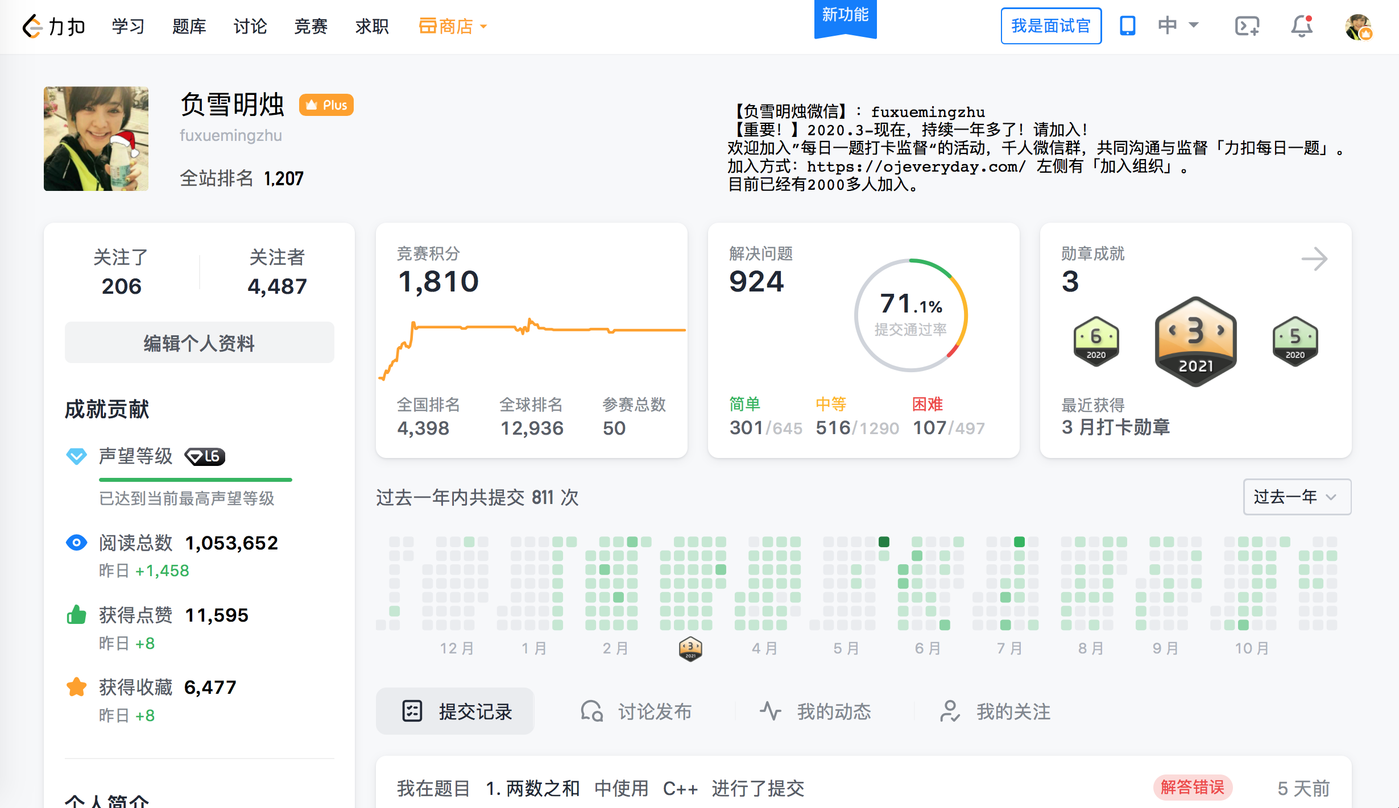
Task: Open badge achievements arrow
Action: [x=1314, y=259]
